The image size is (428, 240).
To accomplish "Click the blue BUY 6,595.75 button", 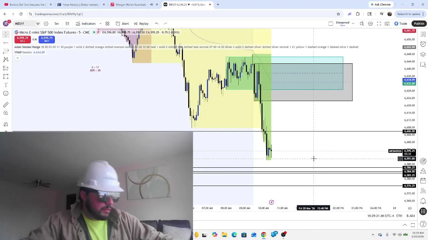I will pos(47,39).
